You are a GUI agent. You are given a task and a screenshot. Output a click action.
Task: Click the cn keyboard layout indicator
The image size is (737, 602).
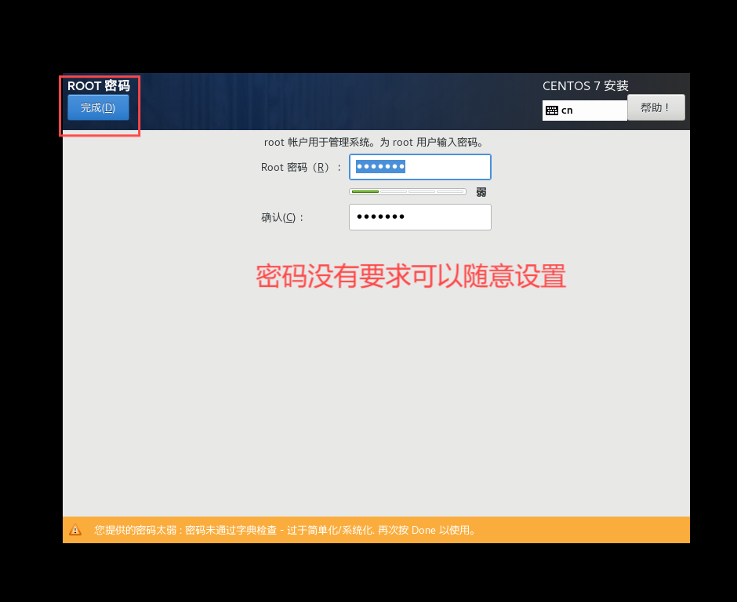[x=584, y=111]
